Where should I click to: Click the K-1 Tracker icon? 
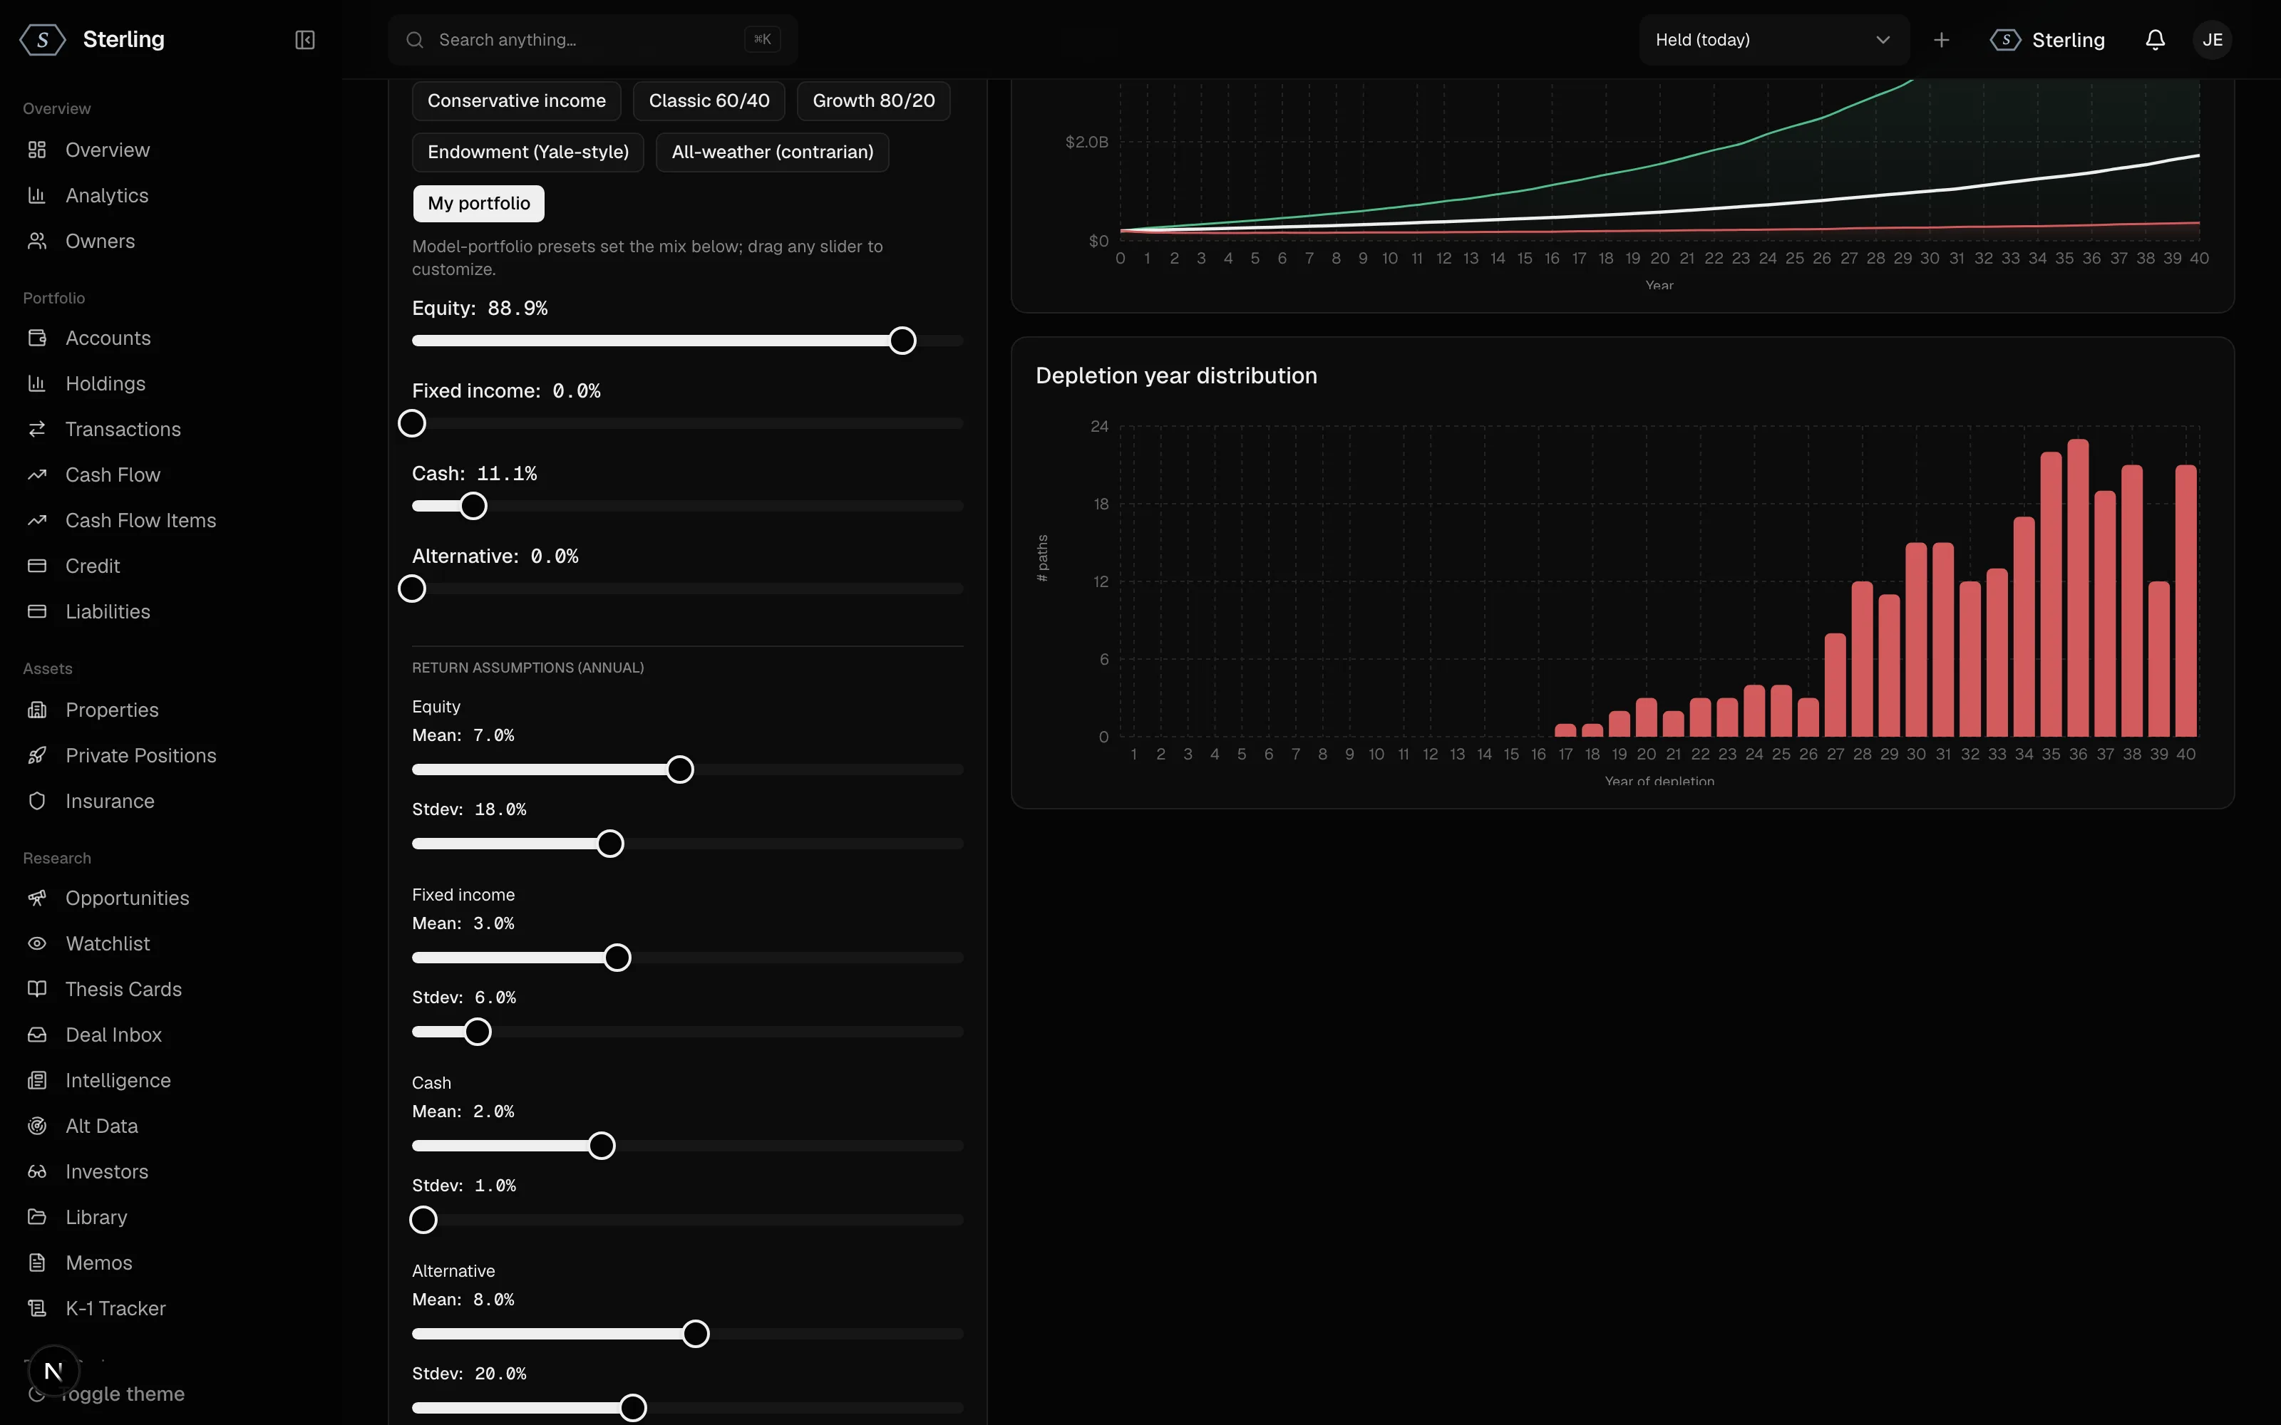tap(37, 1308)
